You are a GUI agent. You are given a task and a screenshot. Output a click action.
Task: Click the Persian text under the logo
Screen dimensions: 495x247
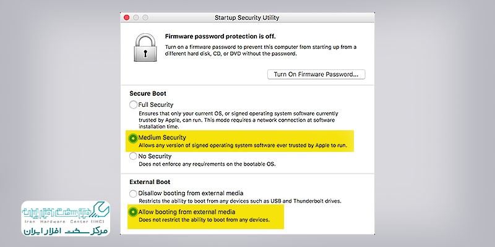(x=66, y=230)
